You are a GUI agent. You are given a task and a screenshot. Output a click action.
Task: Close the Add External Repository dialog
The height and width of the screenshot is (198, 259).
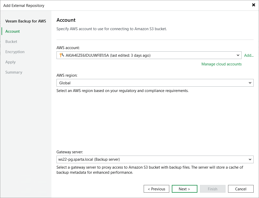point(253,5)
